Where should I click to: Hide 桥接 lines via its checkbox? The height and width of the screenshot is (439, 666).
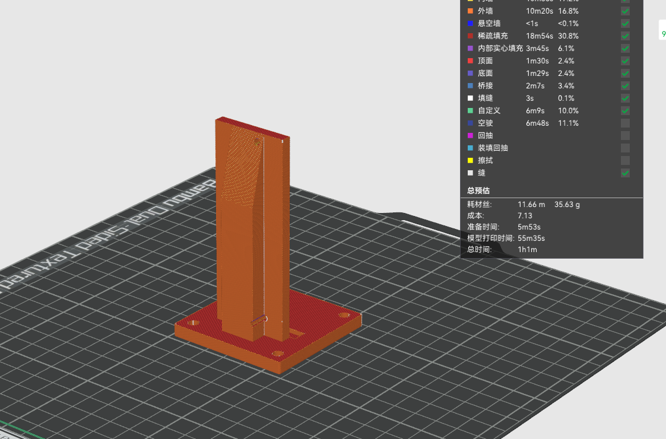(x=625, y=86)
